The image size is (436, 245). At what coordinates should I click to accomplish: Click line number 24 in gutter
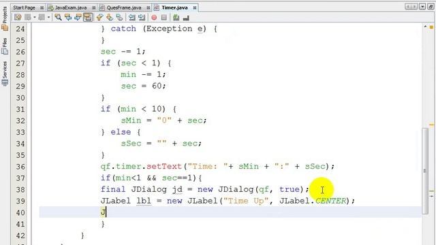[20, 29]
